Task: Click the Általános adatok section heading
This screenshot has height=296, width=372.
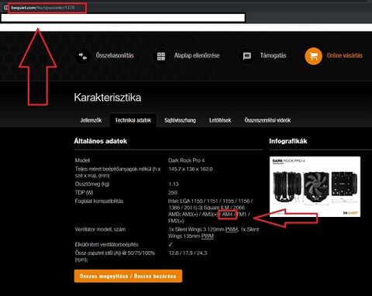Action: coord(101,141)
